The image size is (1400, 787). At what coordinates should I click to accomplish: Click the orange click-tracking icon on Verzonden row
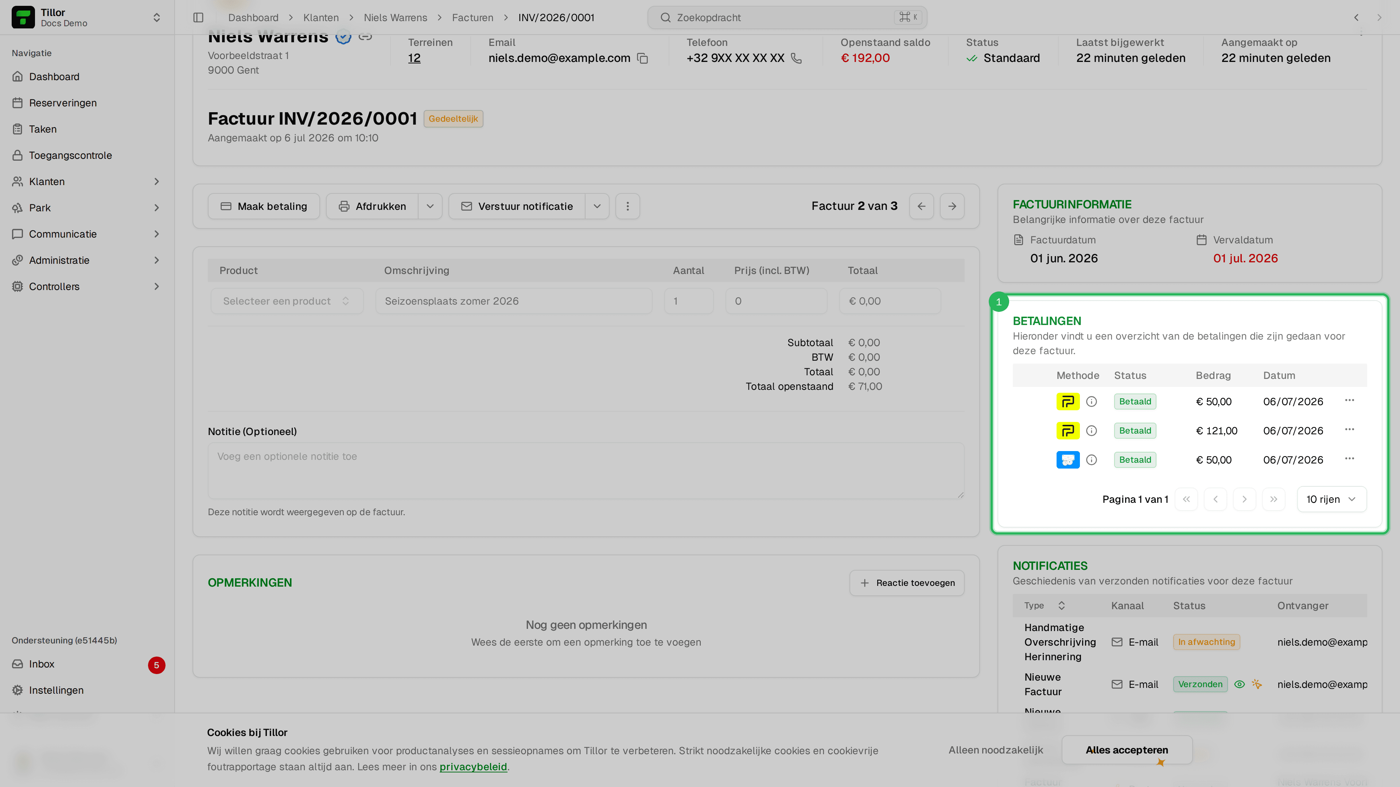point(1256,684)
